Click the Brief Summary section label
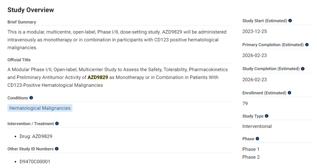317x168 pixels. click(x=22, y=22)
